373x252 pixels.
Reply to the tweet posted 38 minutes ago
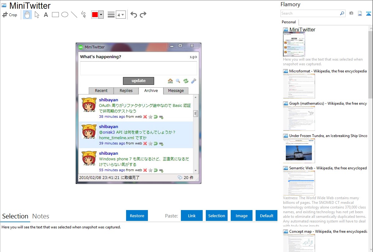tap(156, 117)
